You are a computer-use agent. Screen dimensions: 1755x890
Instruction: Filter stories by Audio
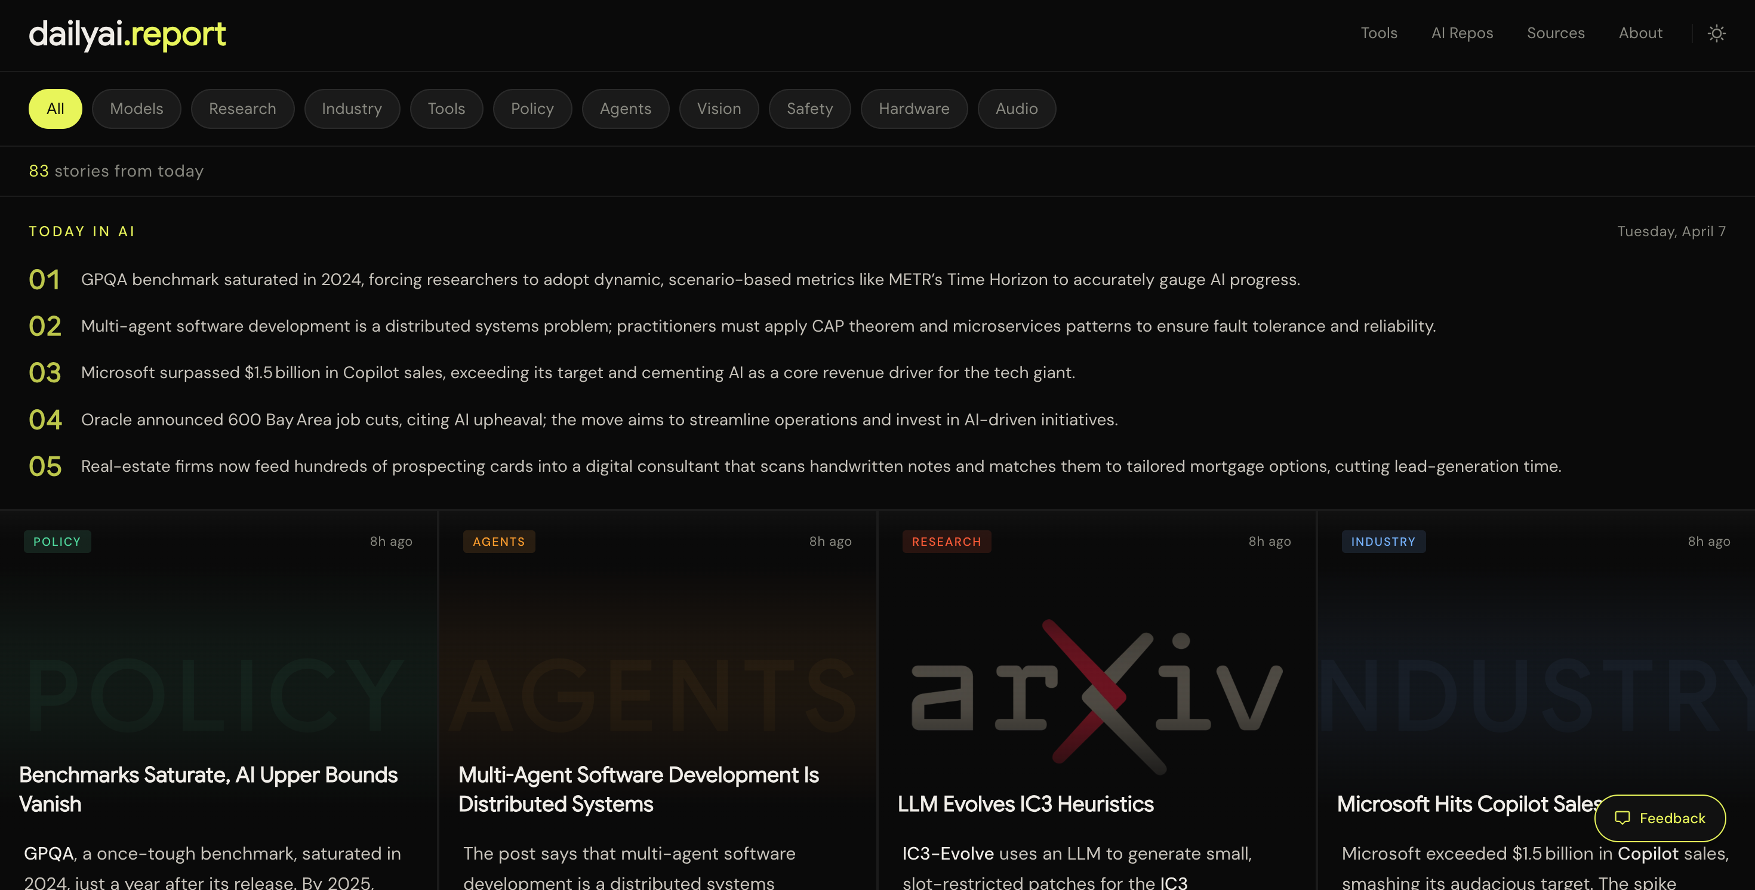point(1017,109)
